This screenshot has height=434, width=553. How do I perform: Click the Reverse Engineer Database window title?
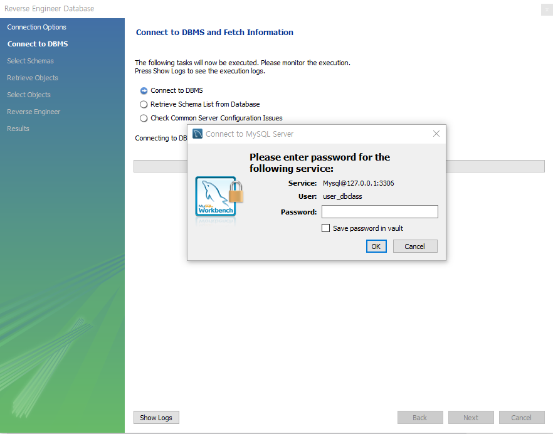coord(49,9)
